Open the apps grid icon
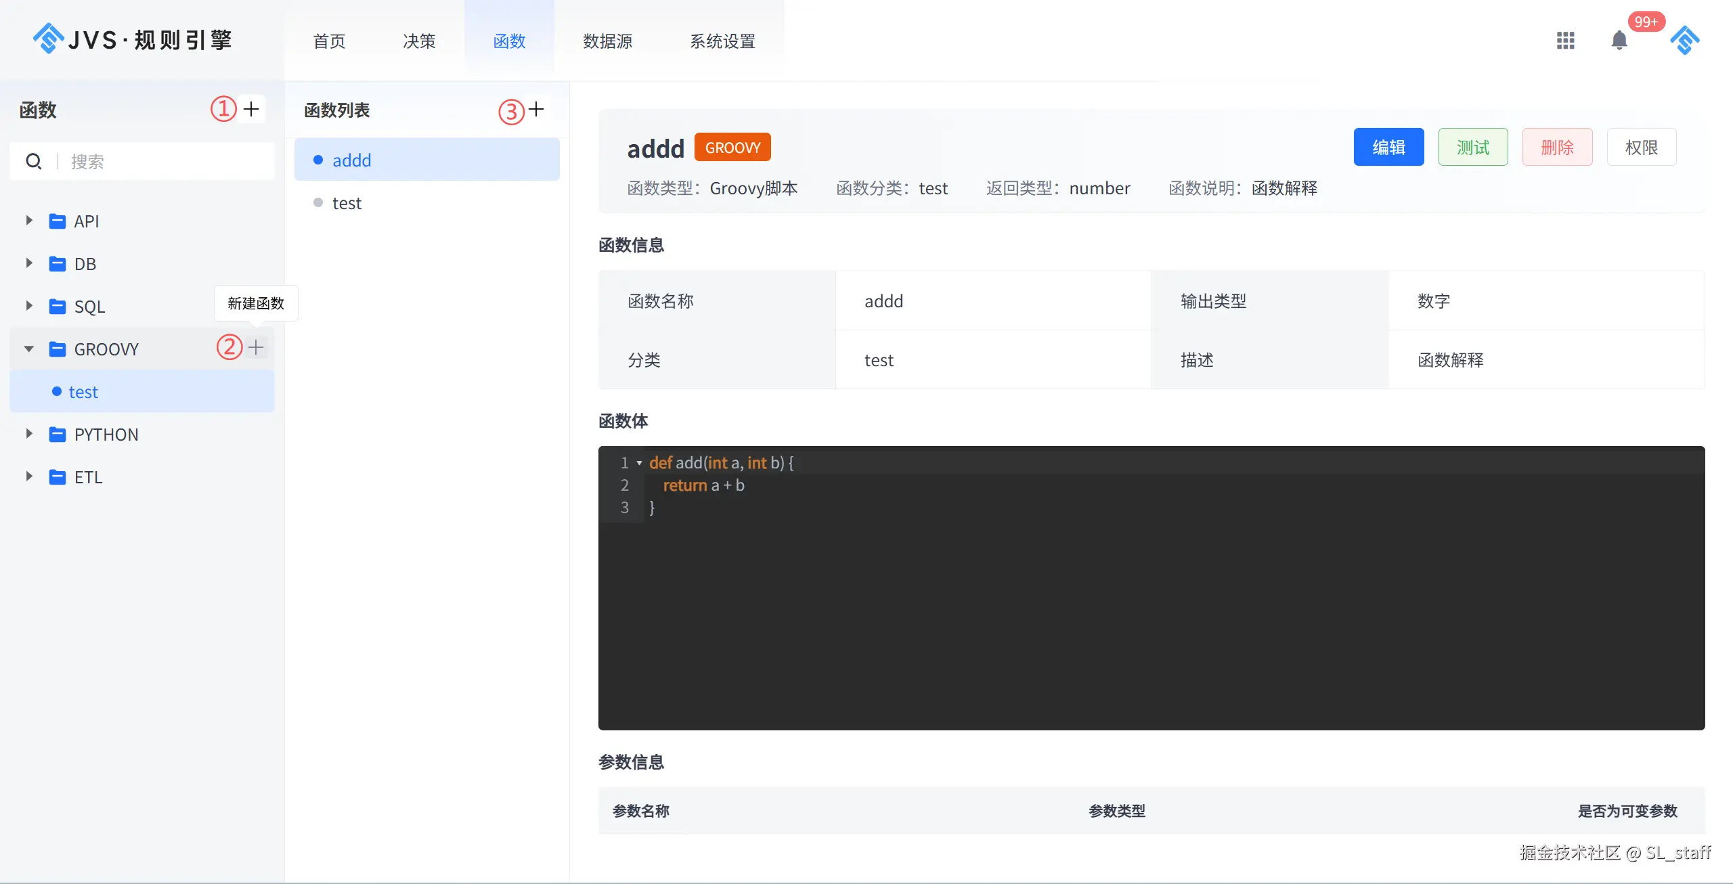Screen dimensions: 1733x884 (x=1565, y=41)
